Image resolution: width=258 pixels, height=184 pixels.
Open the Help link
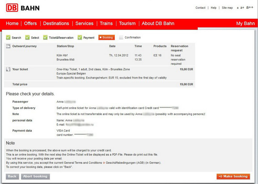213,8
